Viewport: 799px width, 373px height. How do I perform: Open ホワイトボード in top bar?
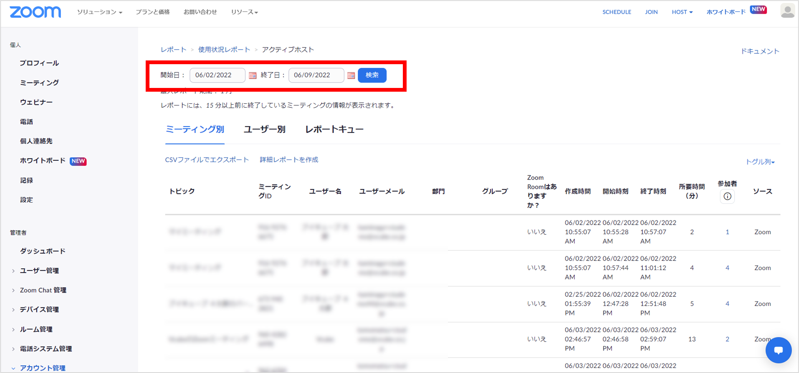click(x=726, y=12)
